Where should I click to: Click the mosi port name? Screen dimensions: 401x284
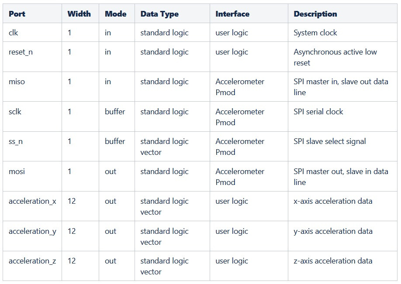pyautogui.click(x=17, y=171)
